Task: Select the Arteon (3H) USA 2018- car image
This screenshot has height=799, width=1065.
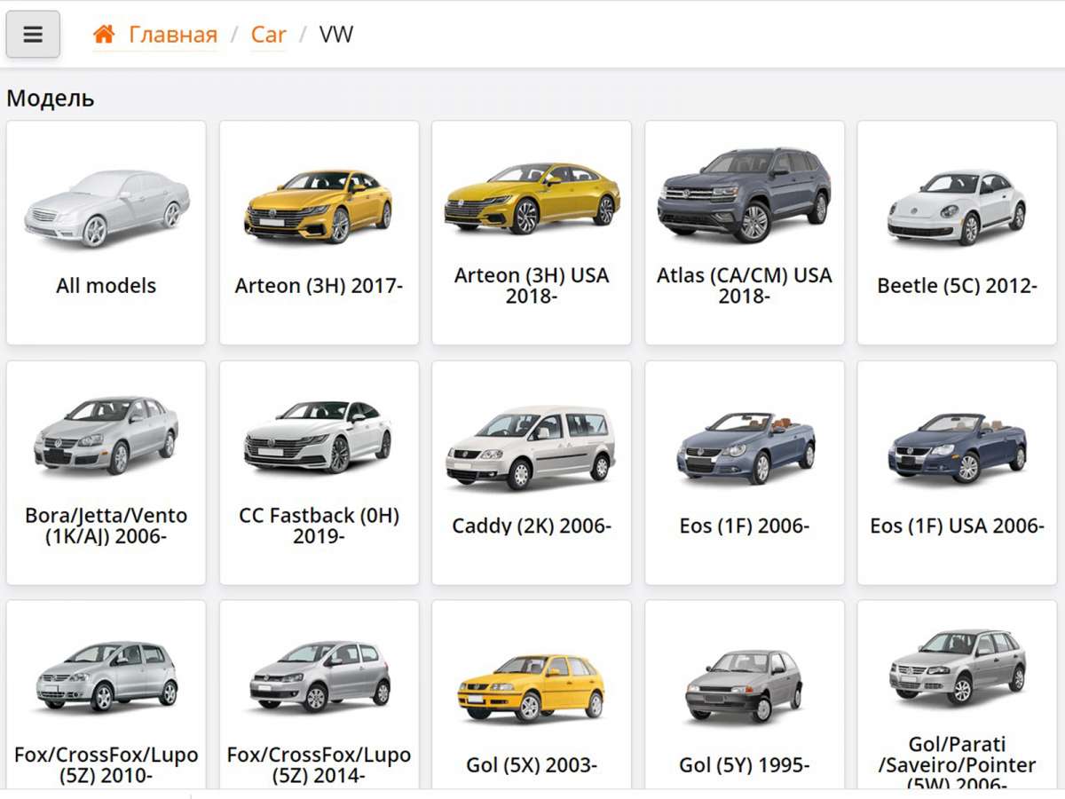Action: click(532, 198)
